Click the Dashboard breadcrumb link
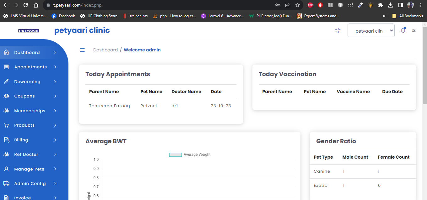The image size is (427, 200). [x=105, y=50]
